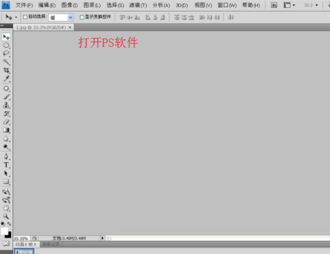This screenshot has width=330, height=254.
Task: Select the Pen tool
Action: (x=6, y=157)
